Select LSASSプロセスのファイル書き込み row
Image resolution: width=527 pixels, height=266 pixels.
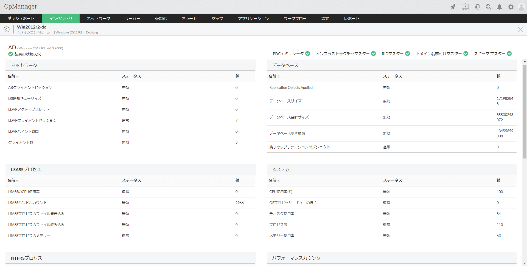(130, 214)
